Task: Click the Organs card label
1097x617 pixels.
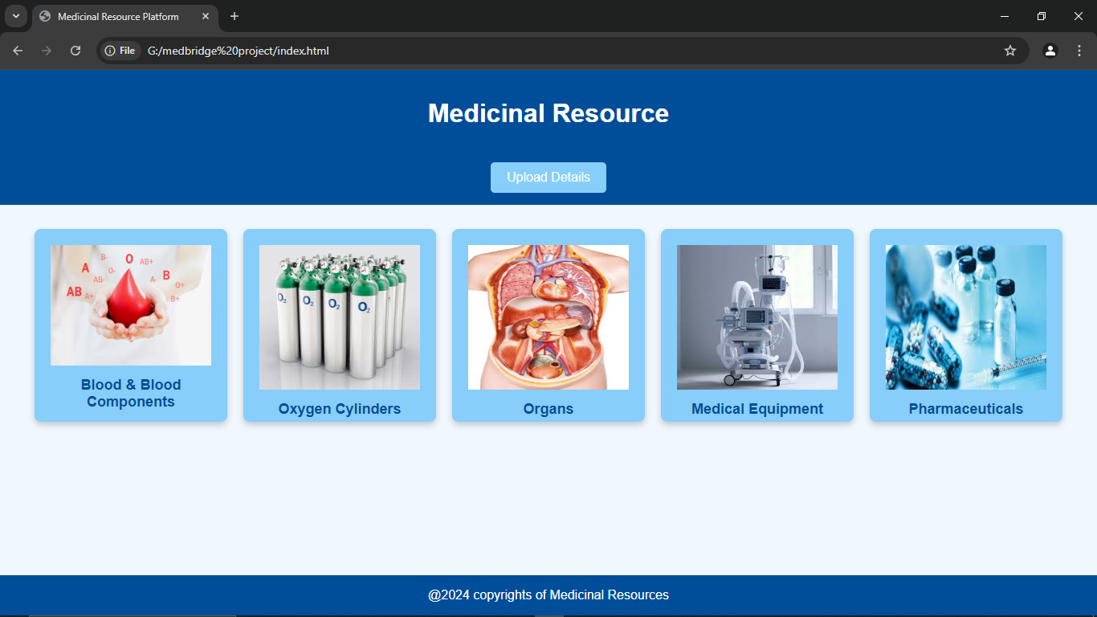Action: click(x=548, y=409)
